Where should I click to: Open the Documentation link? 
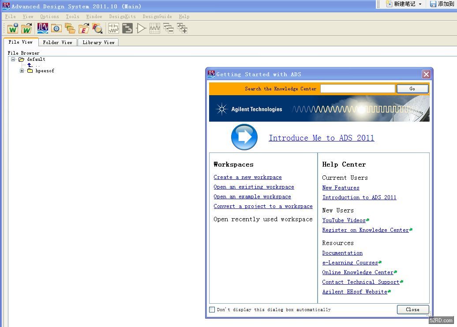tap(342, 253)
